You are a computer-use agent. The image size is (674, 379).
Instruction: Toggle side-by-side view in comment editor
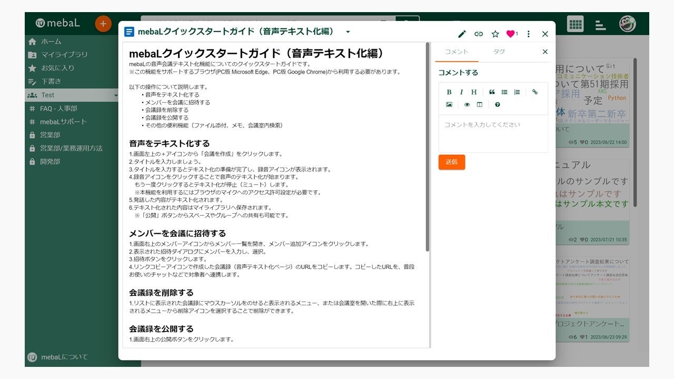[x=480, y=104]
